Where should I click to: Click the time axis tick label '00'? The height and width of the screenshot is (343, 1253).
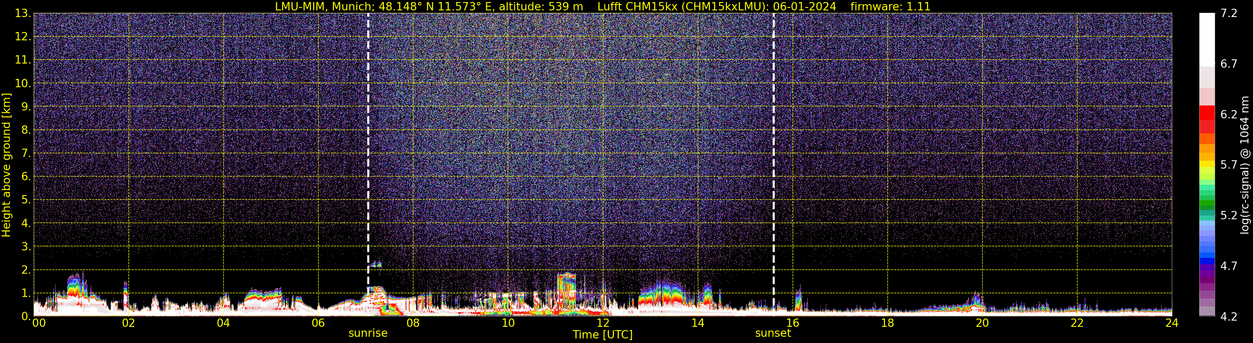(39, 323)
